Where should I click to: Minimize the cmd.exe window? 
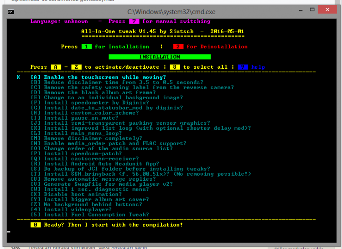[x=294, y=10]
